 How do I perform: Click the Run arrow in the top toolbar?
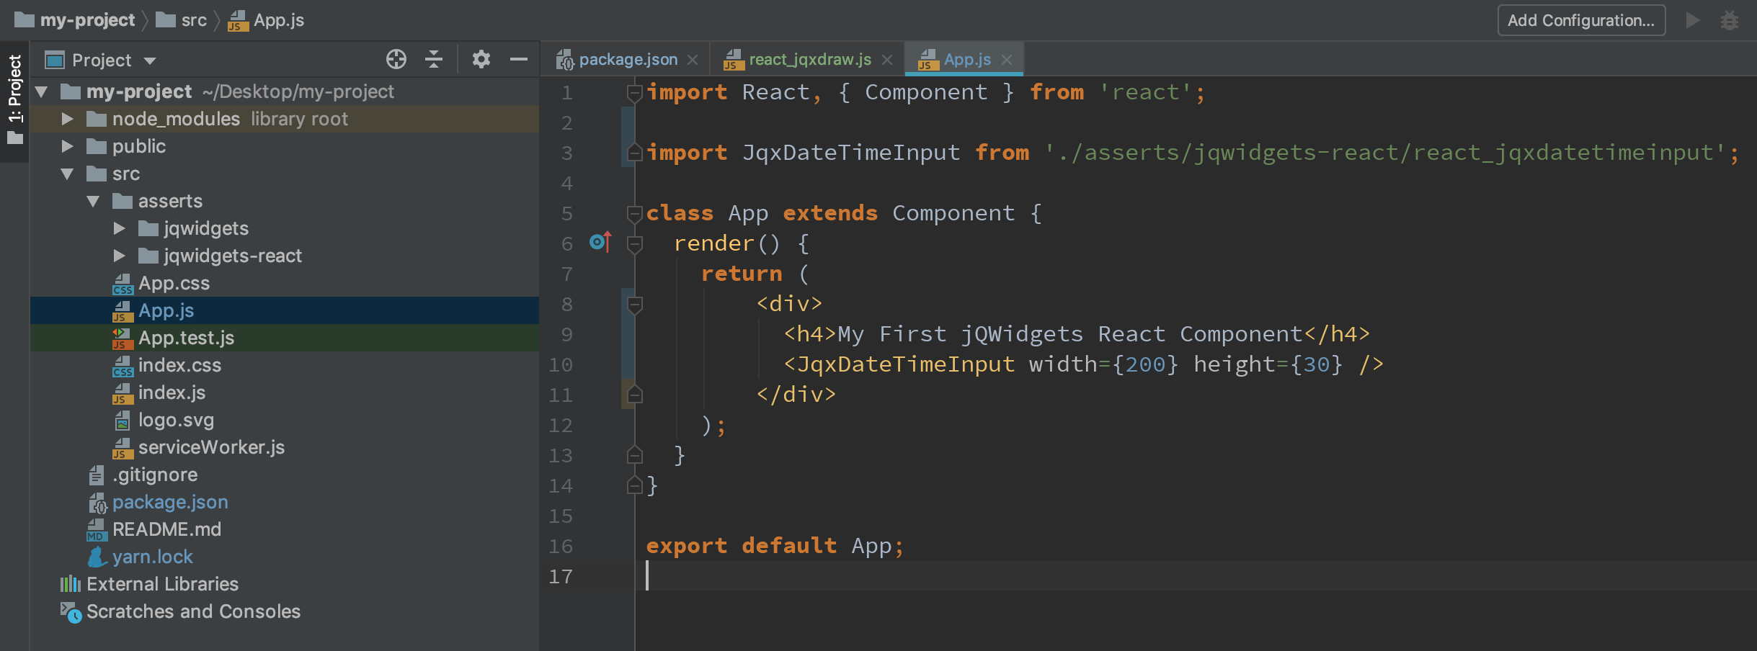[x=1692, y=20]
